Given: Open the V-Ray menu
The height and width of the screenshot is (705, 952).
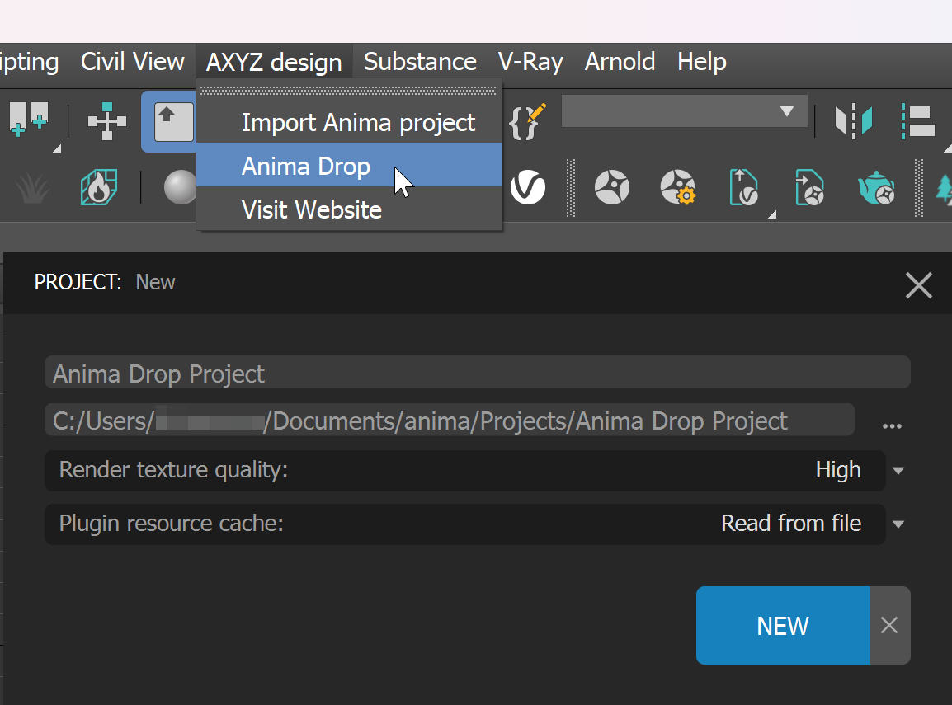Looking at the screenshot, I should tap(530, 62).
